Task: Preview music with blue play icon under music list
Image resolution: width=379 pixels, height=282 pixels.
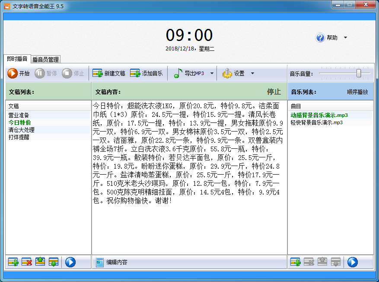Action: 352,262
